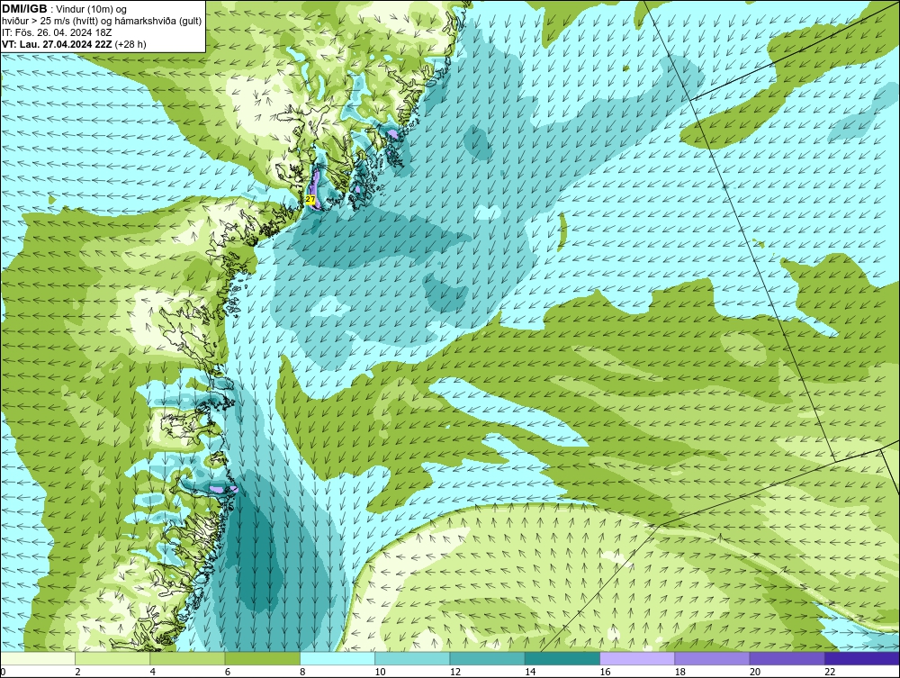Click the 0-2 m/s palest legend swatch
The image size is (900, 678).
click(x=38, y=658)
